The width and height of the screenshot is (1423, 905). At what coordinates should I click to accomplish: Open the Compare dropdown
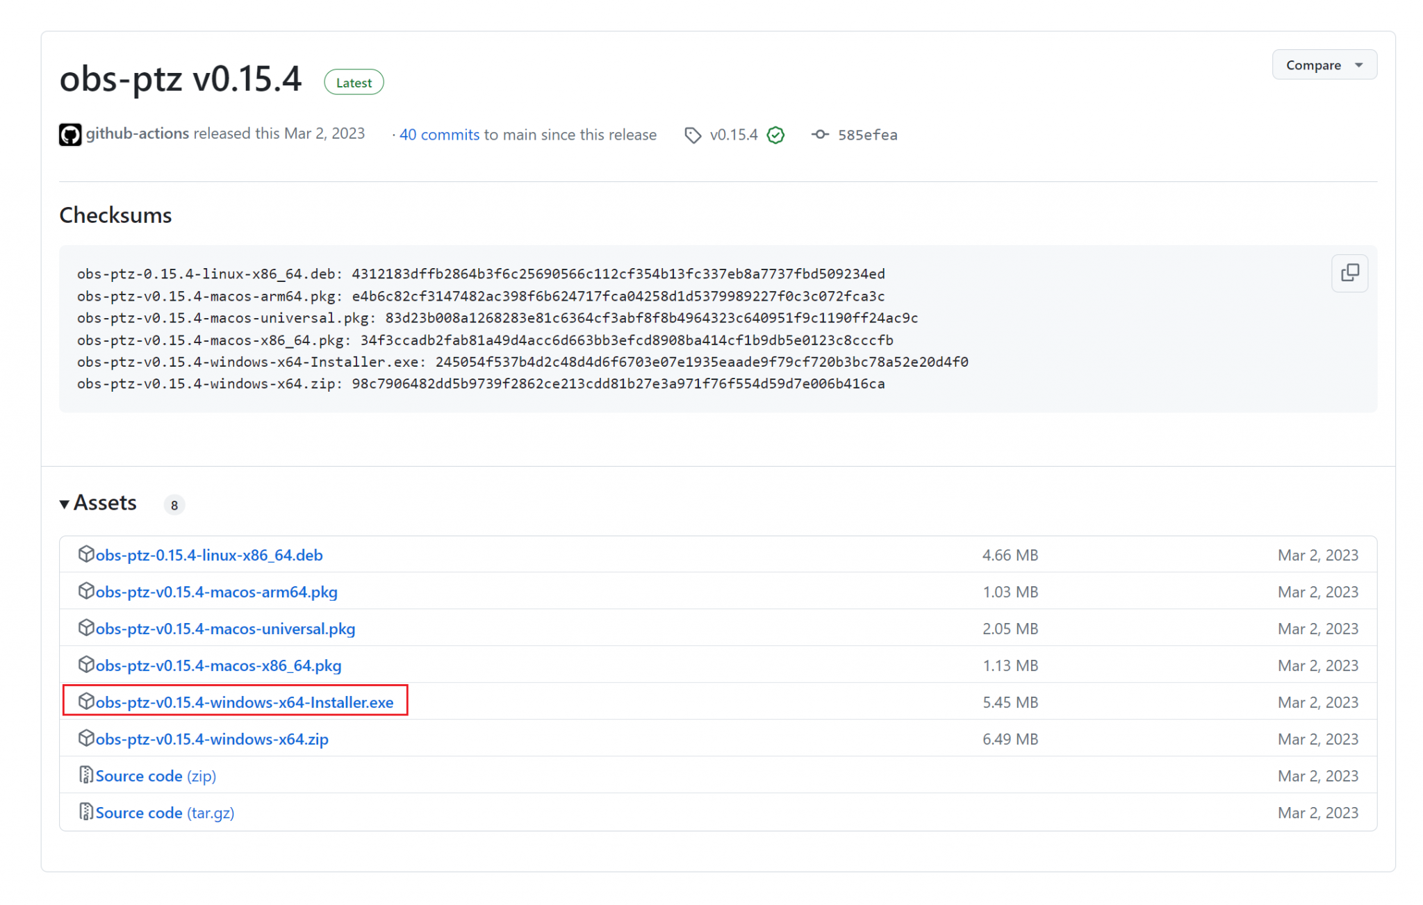[1323, 65]
